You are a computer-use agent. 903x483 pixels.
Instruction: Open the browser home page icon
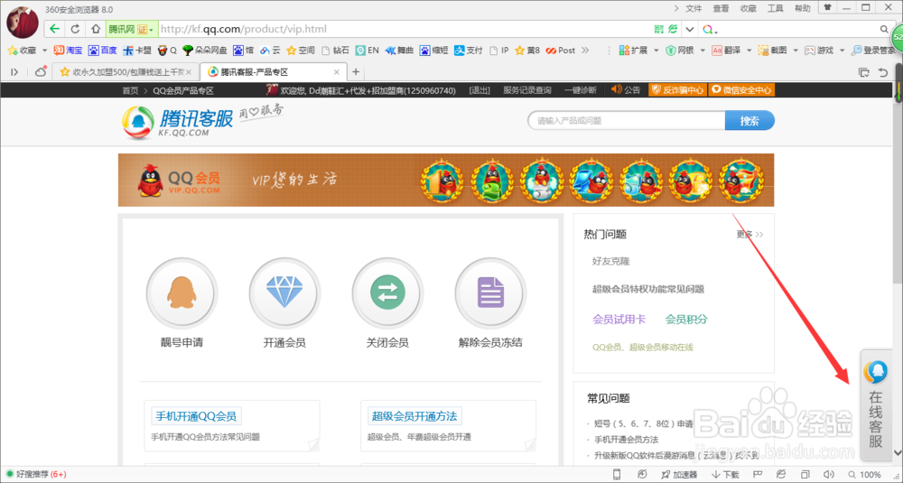tap(96, 29)
